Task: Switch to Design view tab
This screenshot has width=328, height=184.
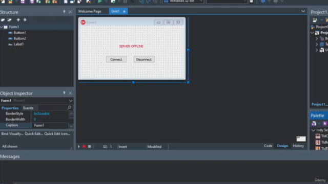Action: tap(282, 146)
